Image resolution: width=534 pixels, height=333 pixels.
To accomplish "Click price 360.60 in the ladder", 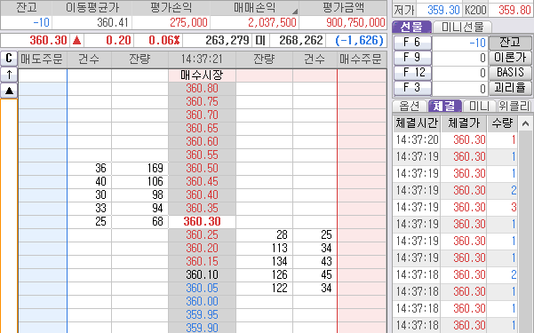I will 202,142.
